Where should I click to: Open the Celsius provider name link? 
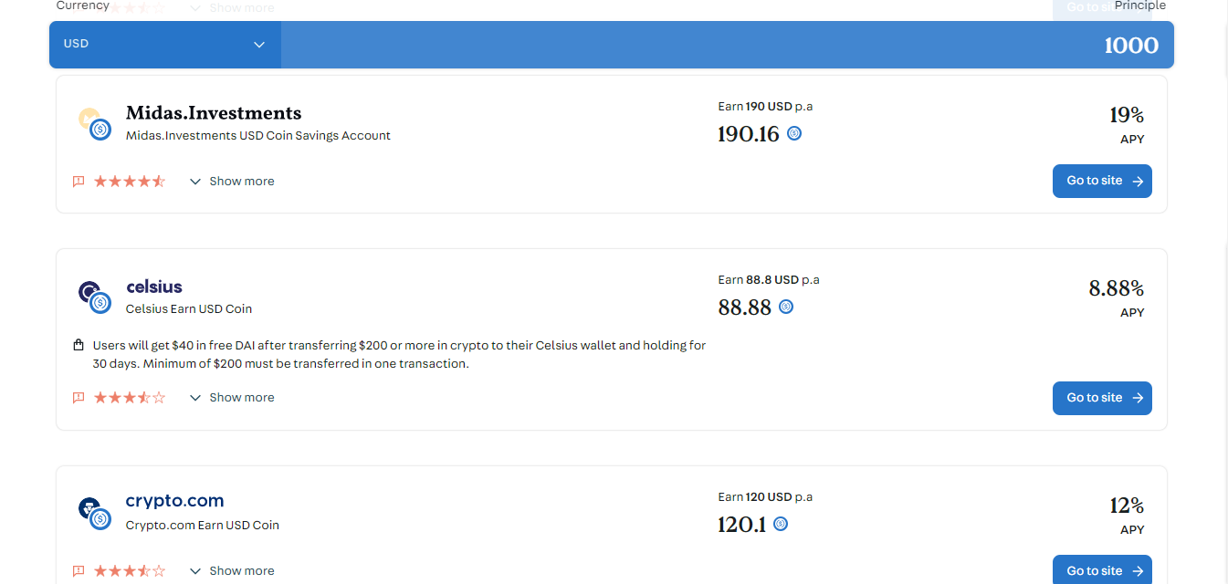tap(154, 287)
